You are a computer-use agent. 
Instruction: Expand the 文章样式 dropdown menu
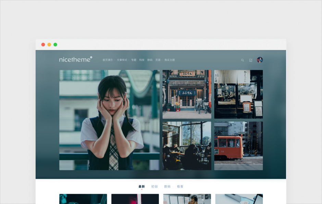point(123,60)
